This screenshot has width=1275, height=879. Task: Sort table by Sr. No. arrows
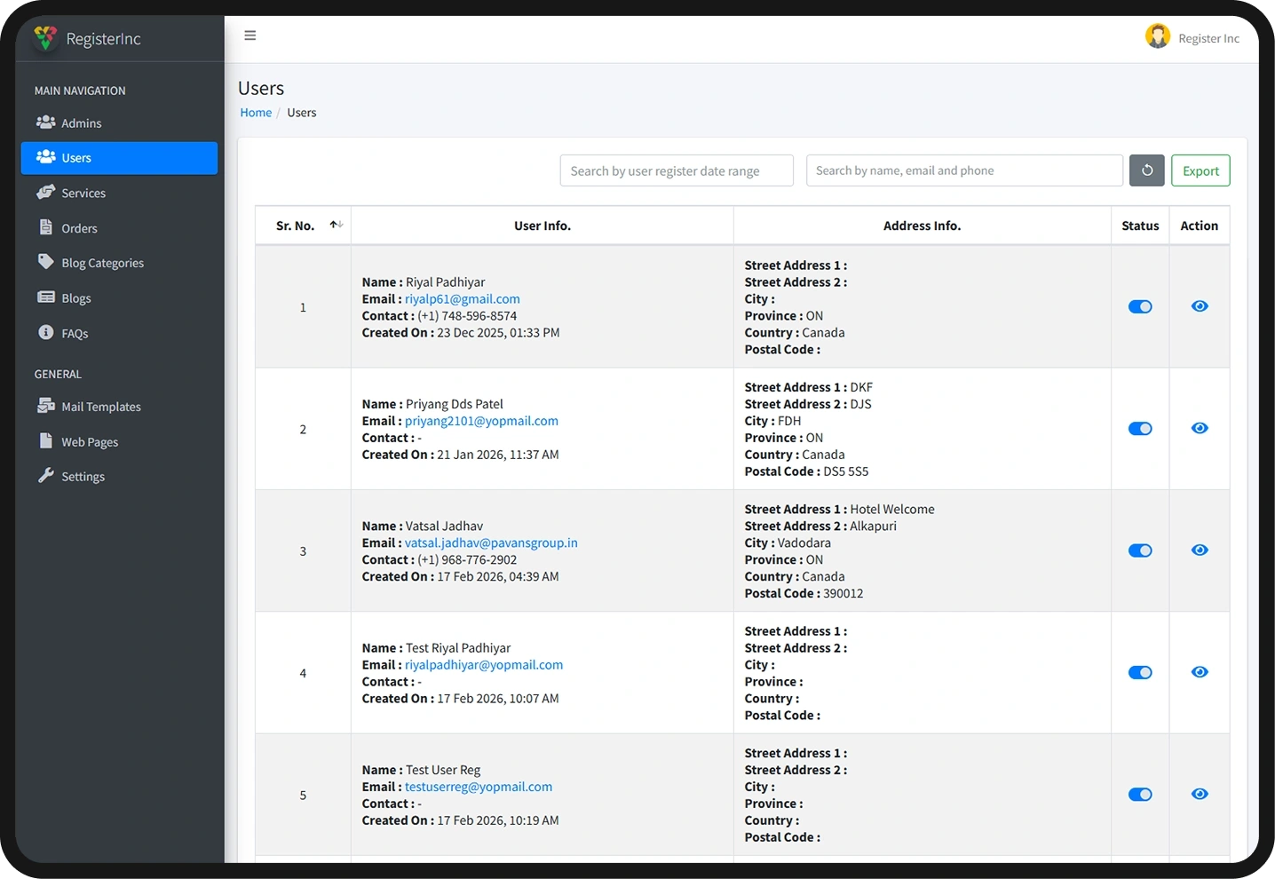coord(336,225)
